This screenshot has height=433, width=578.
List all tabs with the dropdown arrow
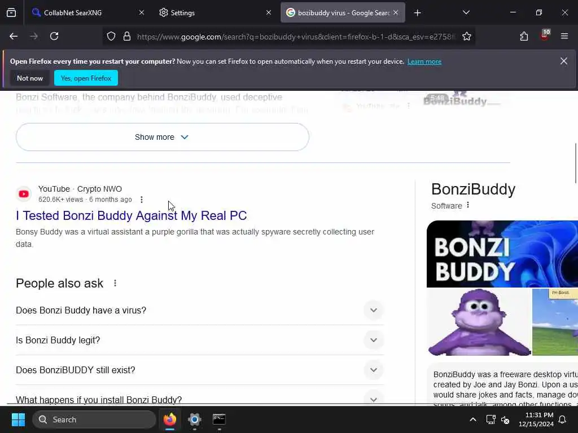(x=466, y=12)
